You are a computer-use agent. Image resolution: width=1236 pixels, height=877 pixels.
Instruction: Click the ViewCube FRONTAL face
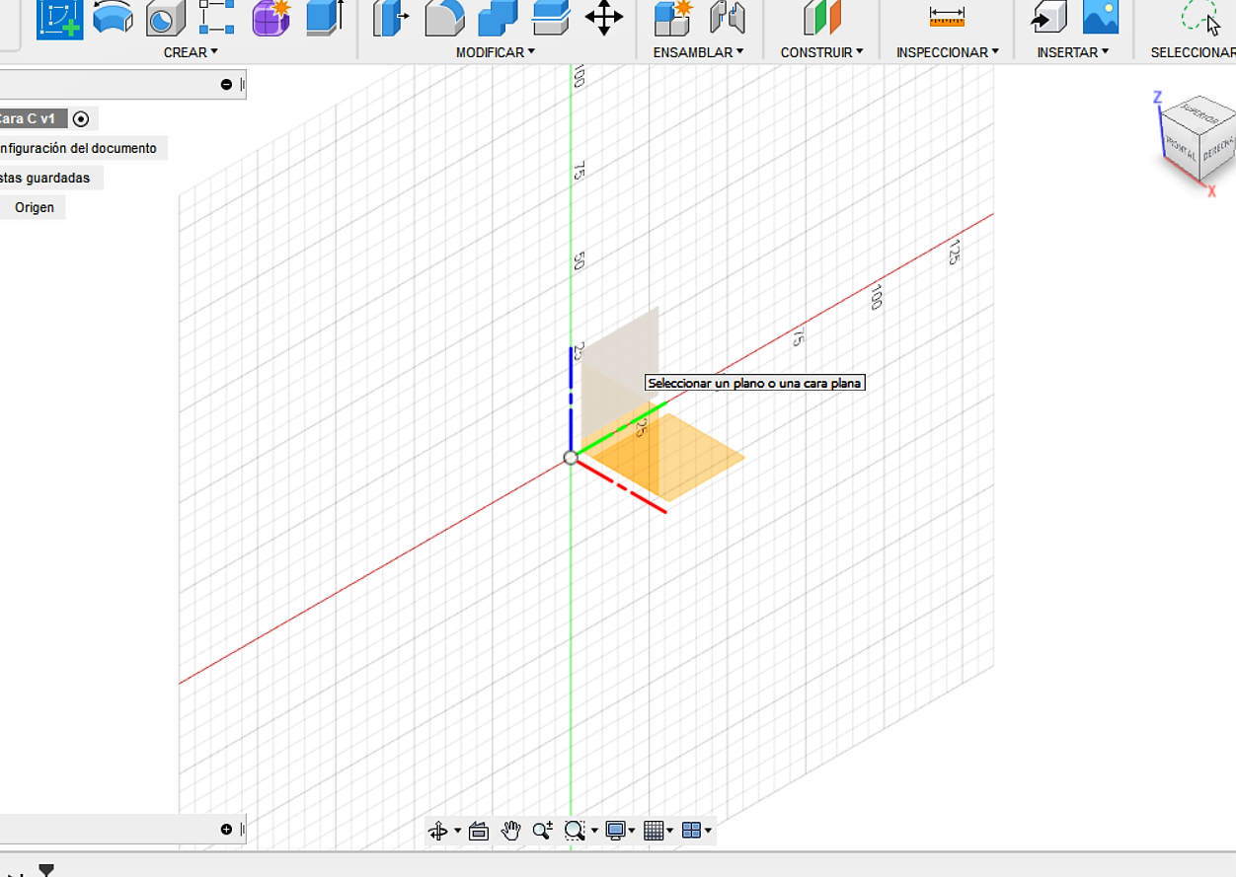(1181, 150)
